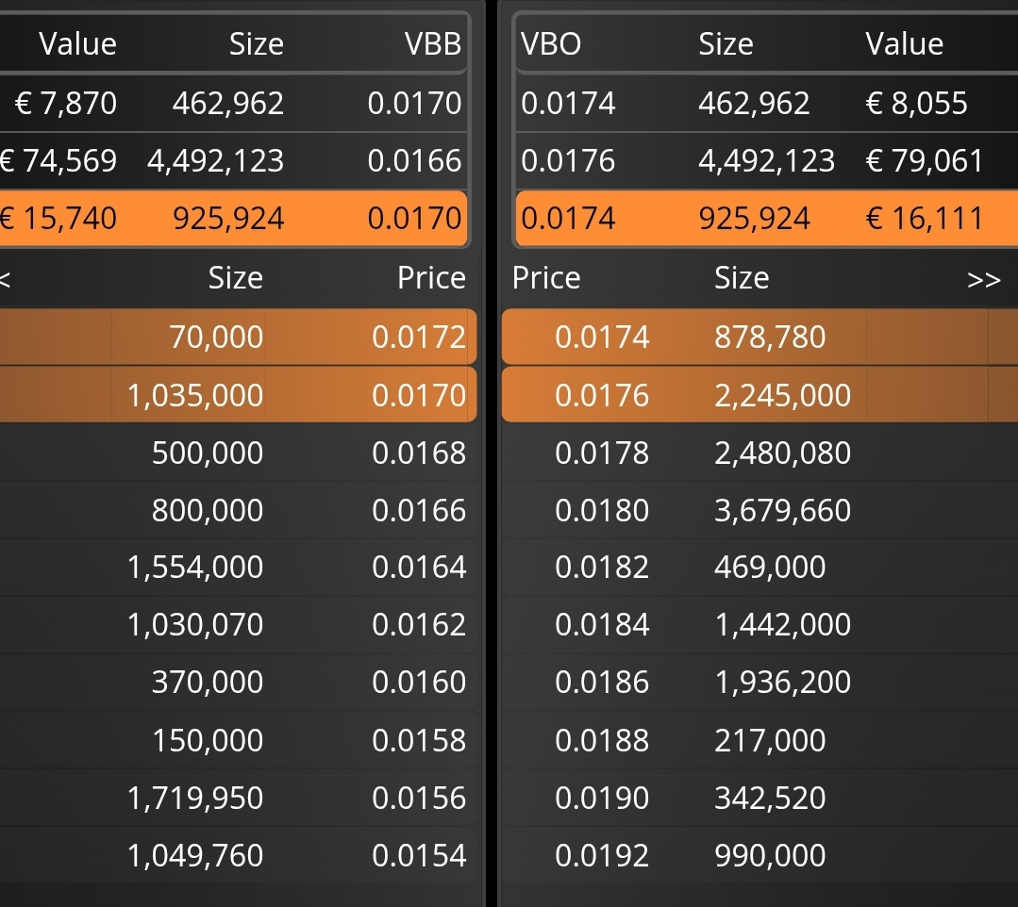Select the highlighted VBO row with € 16,111
This screenshot has height=907, width=1018.
(x=767, y=218)
